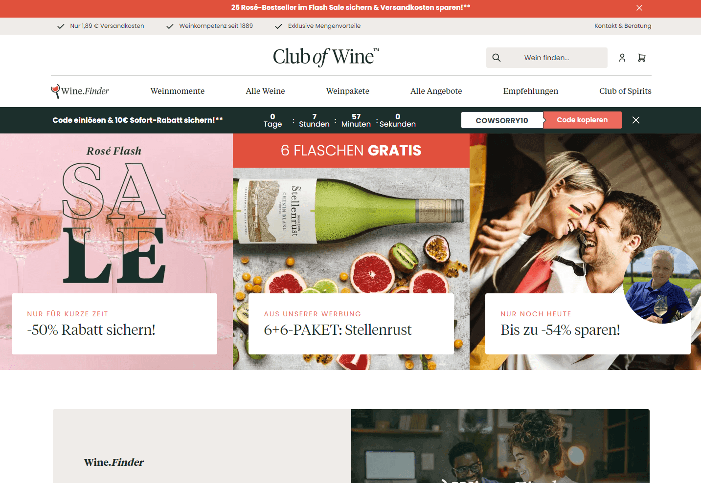Close the red Flash Sale banner

tap(639, 8)
